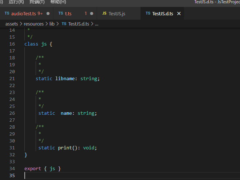
Task: Click 'static' keyword on line 31
Action: pyautogui.click(x=47, y=148)
